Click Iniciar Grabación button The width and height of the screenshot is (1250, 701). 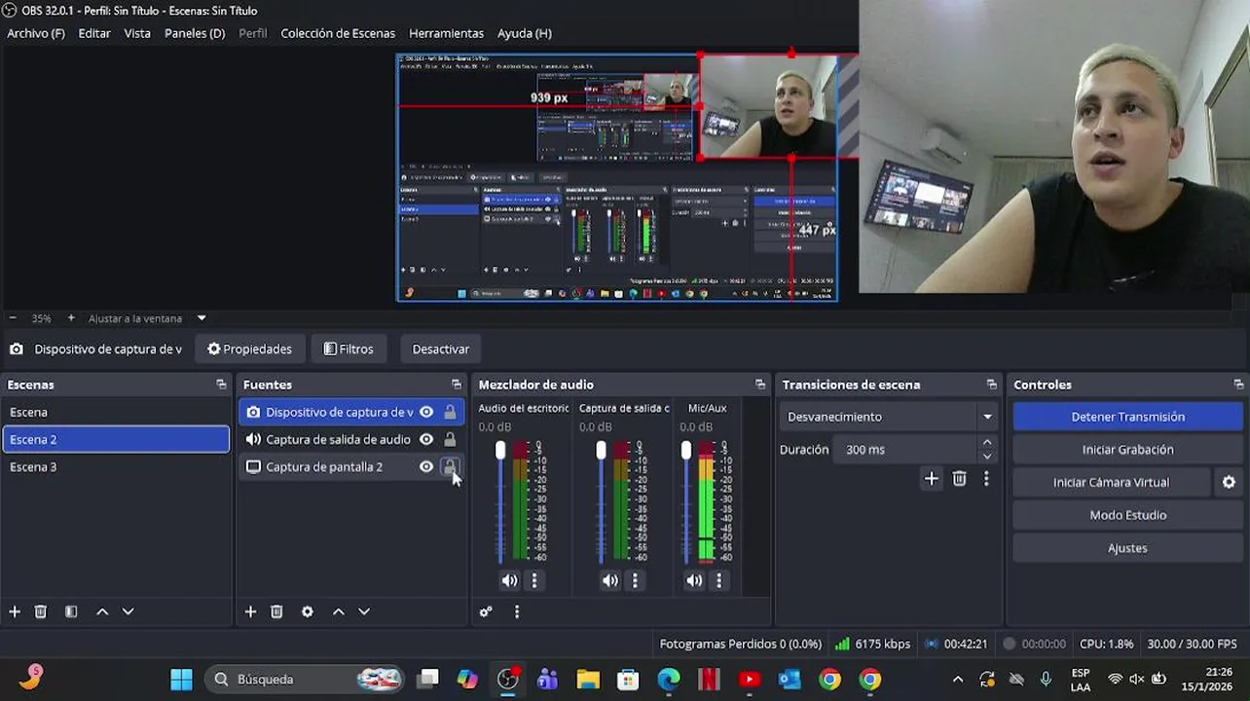pos(1127,450)
